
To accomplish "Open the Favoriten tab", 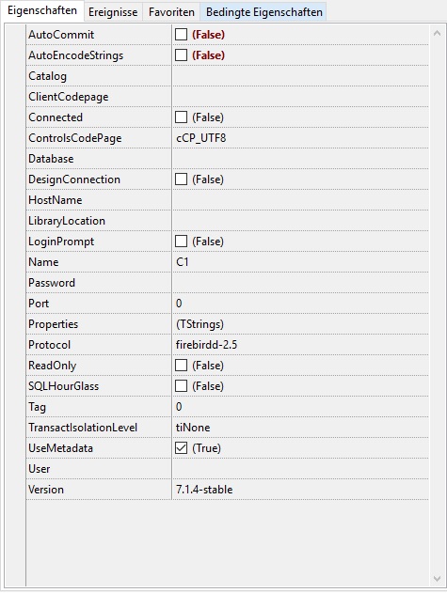I will [171, 12].
